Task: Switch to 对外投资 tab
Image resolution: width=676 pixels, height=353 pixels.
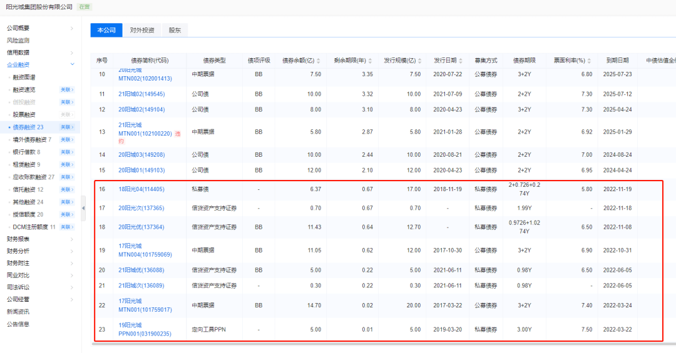Action: click(142, 30)
